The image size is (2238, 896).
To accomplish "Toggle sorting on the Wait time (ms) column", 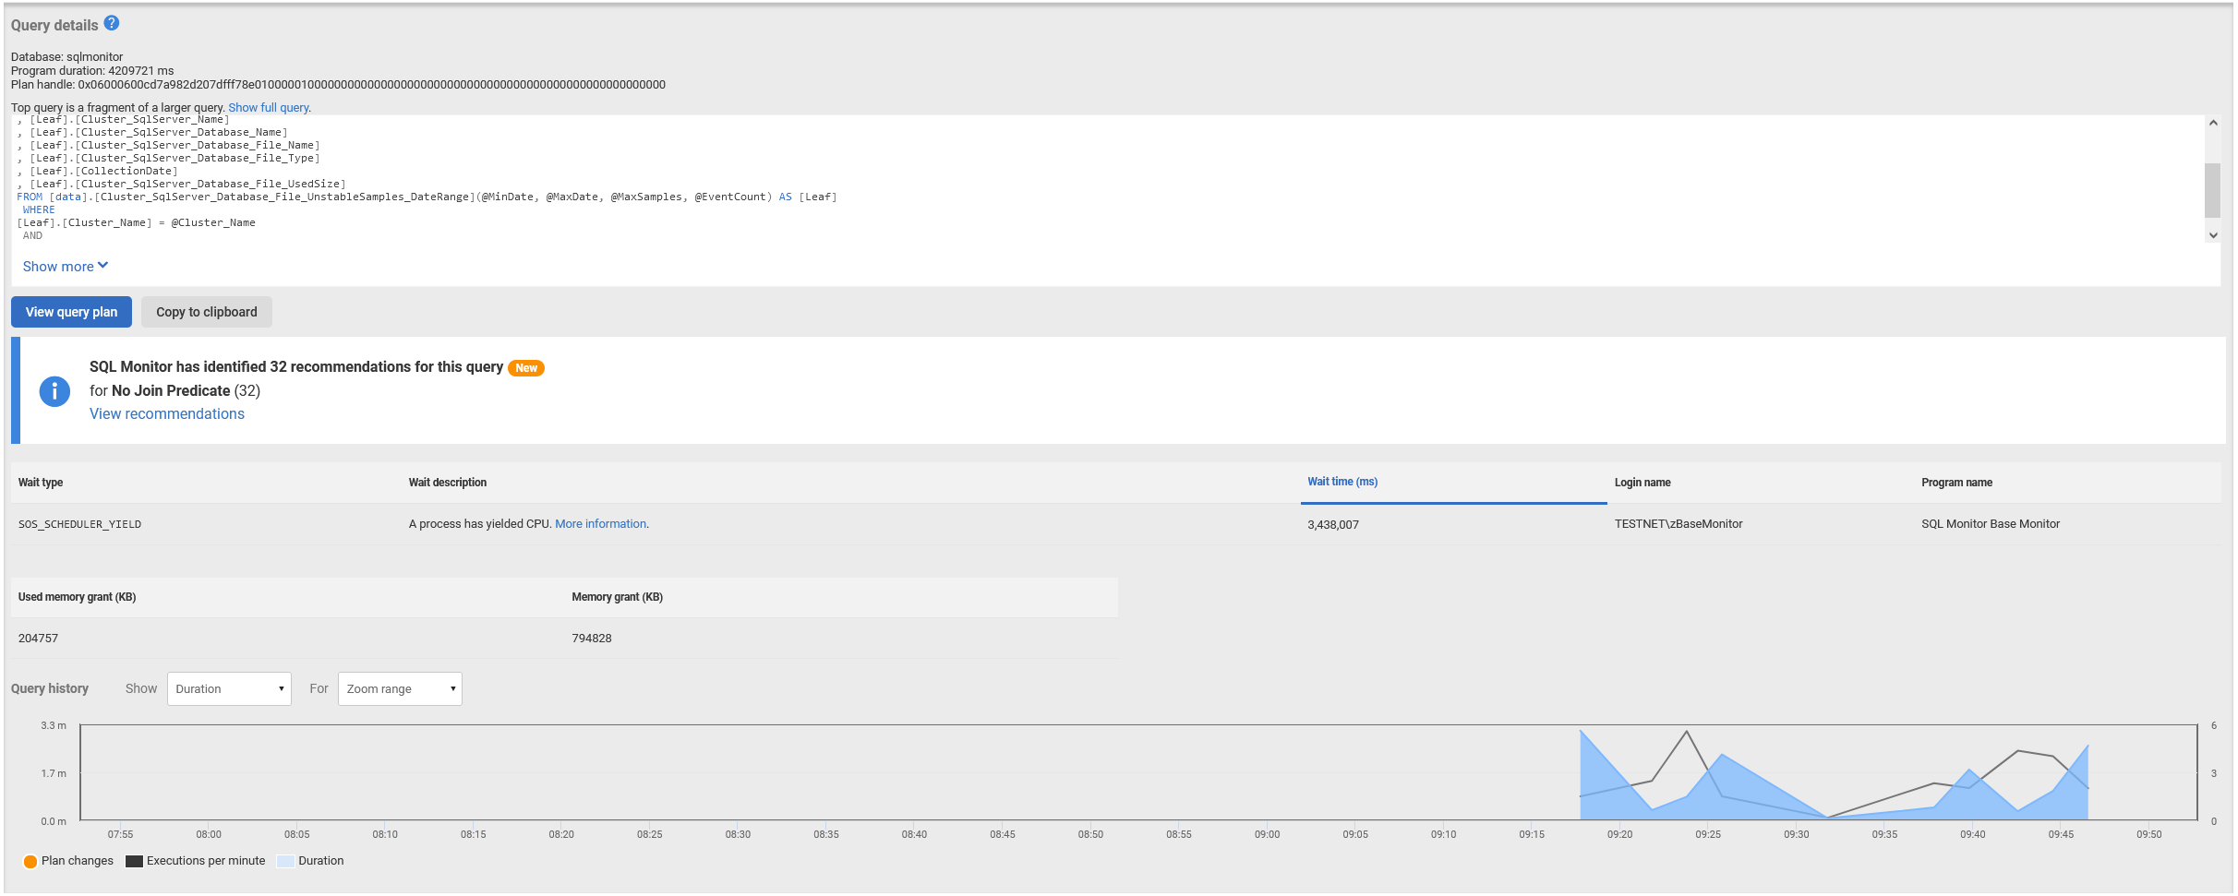I will [1343, 481].
